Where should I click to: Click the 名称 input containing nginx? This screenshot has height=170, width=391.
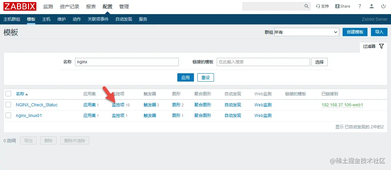pyautogui.click(x=127, y=62)
